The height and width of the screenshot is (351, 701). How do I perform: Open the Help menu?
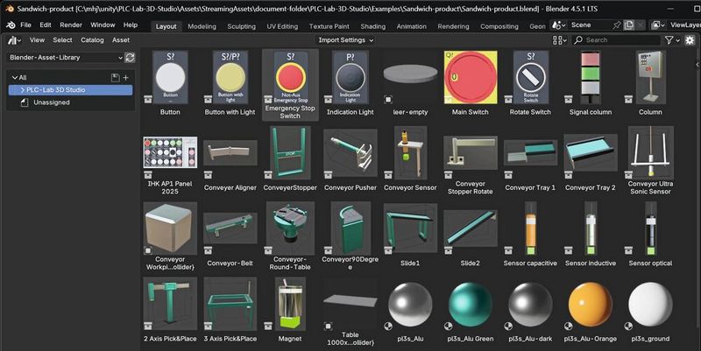coord(131,25)
